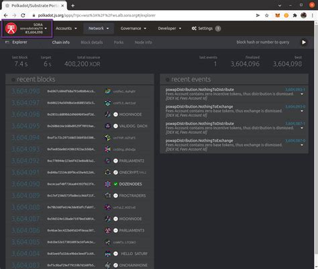Click the ONECRYPT validator identicon
This screenshot has height=269, width=318.
pos(108,172)
